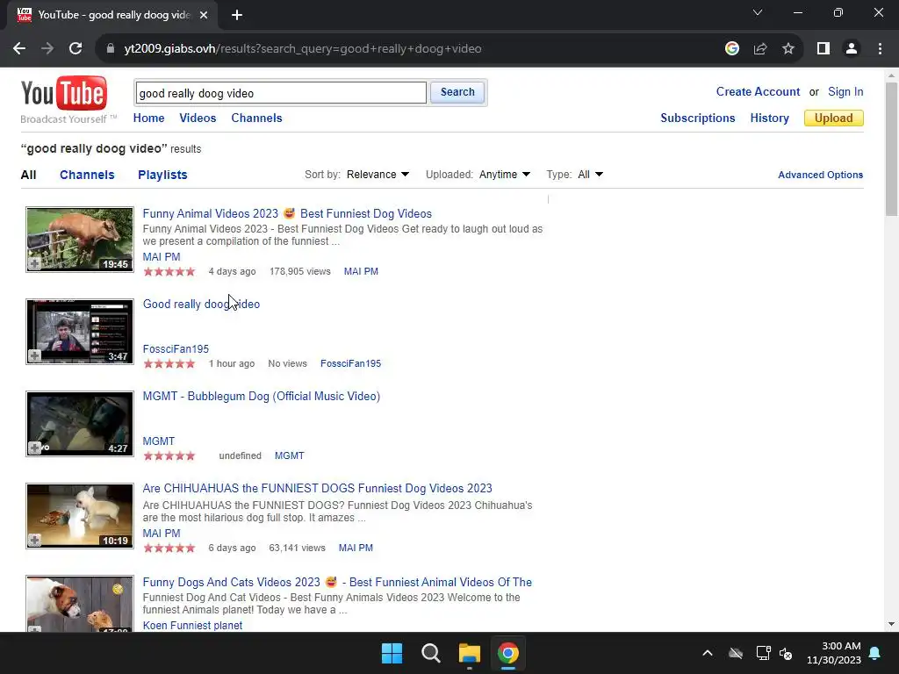Click the YouTube logo
This screenshot has width=899, height=674.
[63, 93]
